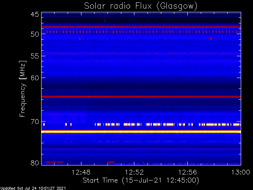
Task: Click the 12:52 time tick label
Action: click(134, 172)
